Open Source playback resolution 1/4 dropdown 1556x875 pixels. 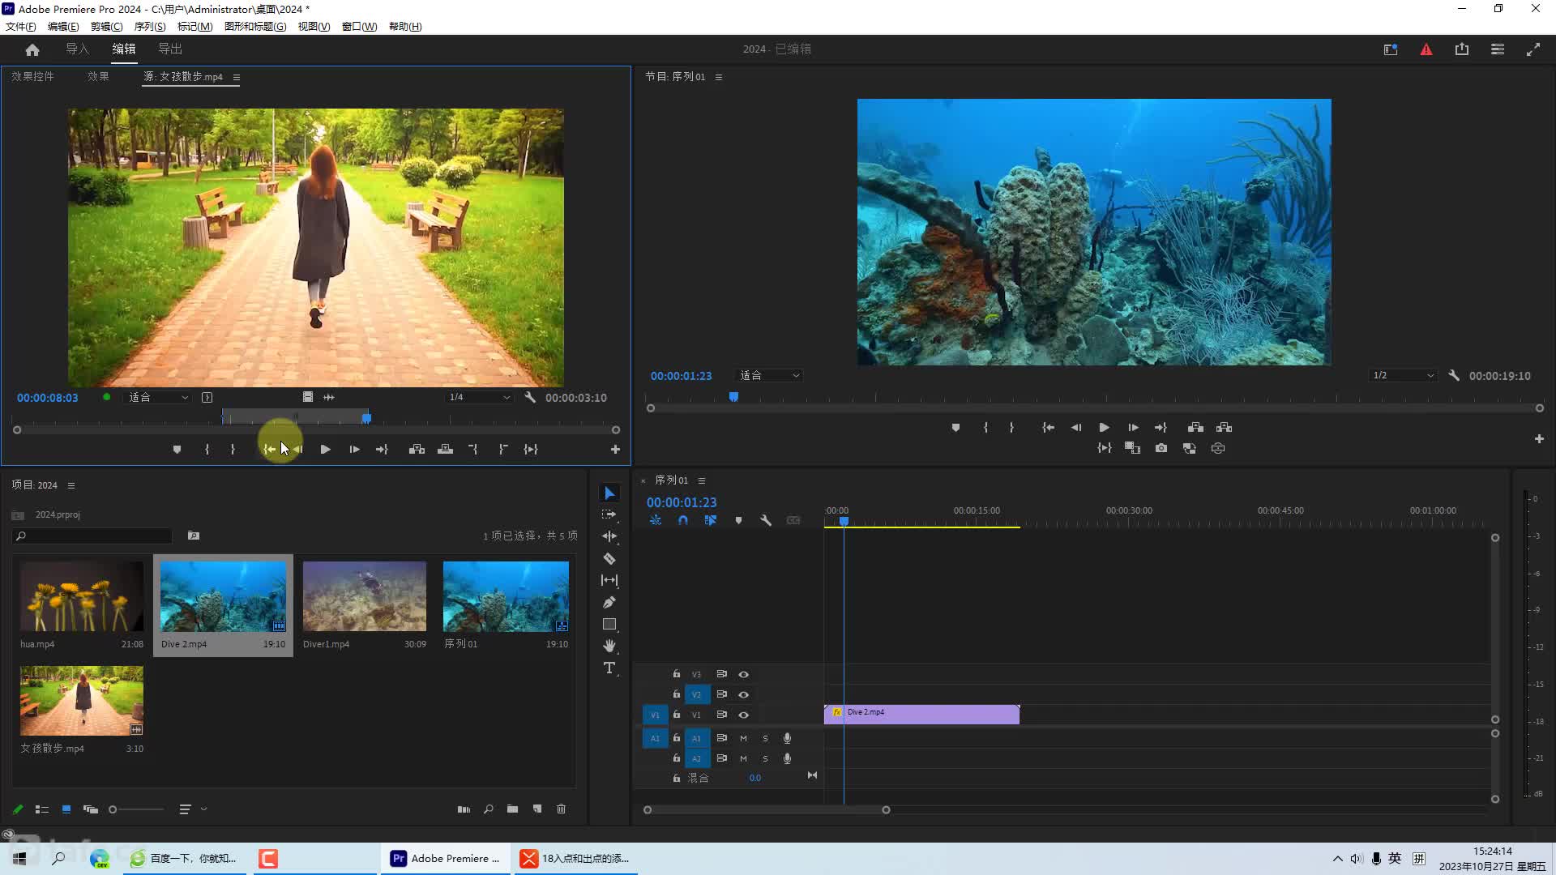480,397
